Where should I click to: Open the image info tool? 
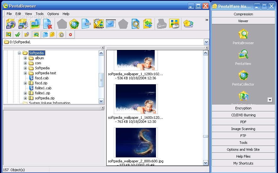click(35, 24)
